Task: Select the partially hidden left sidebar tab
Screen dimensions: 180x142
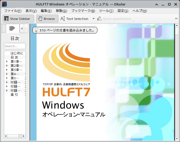Action: pyautogui.click(x=3, y=28)
